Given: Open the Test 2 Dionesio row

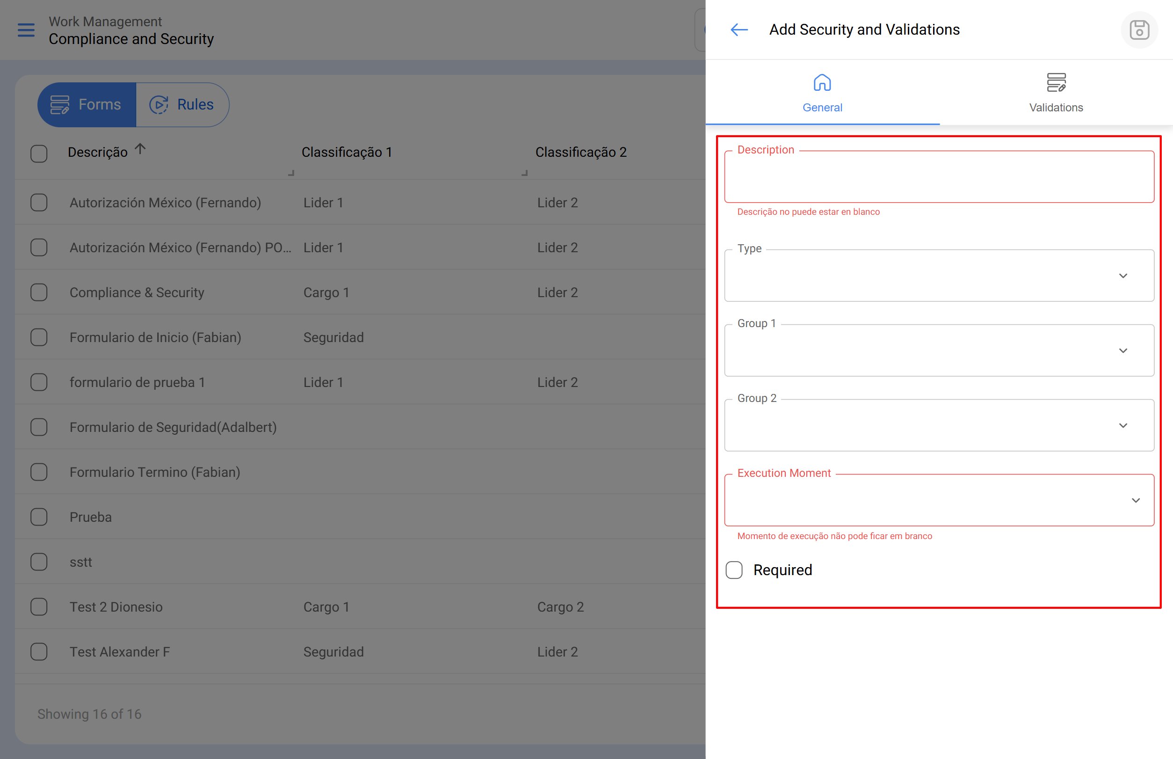Looking at the screenshot, I should [x=116, y=607].
